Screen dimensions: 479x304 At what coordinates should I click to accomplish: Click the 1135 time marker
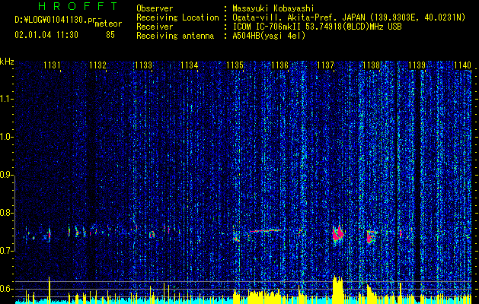(235, 65)
